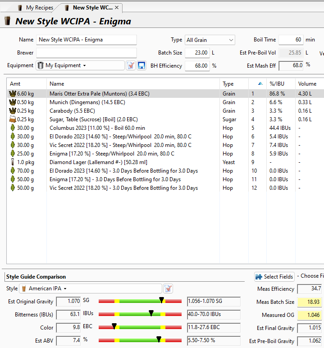Click hop icon of 70.00 g El Dorado row
The height and width of the screenshot is (348, 324).
pyautogui.click(x=13, y=171)
